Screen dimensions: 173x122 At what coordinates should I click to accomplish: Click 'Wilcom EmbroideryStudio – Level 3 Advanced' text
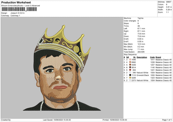(x=20, y=6)
